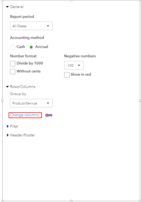Image resolution: width=141 pixels, height=202 pixels.
Task: Open the Negative numbers -100 dropdown
Action: click(x=74, y=65)
